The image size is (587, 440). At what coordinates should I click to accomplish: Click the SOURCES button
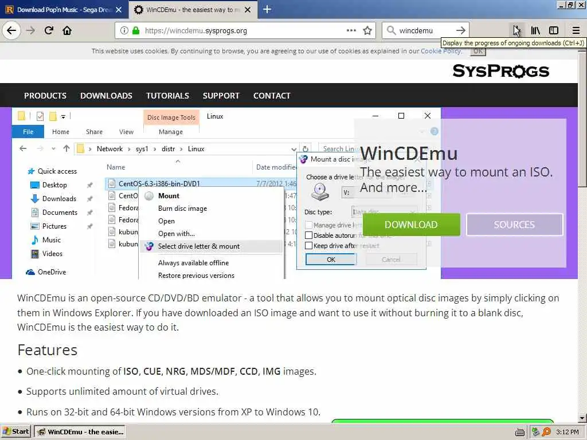pyautogui.click(x=514, y=225)
